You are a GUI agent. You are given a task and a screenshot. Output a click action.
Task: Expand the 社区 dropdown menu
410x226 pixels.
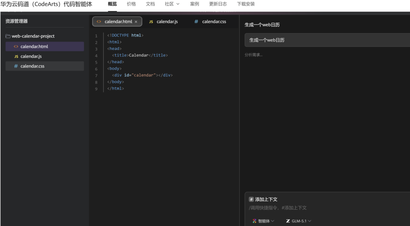[172, 4]
